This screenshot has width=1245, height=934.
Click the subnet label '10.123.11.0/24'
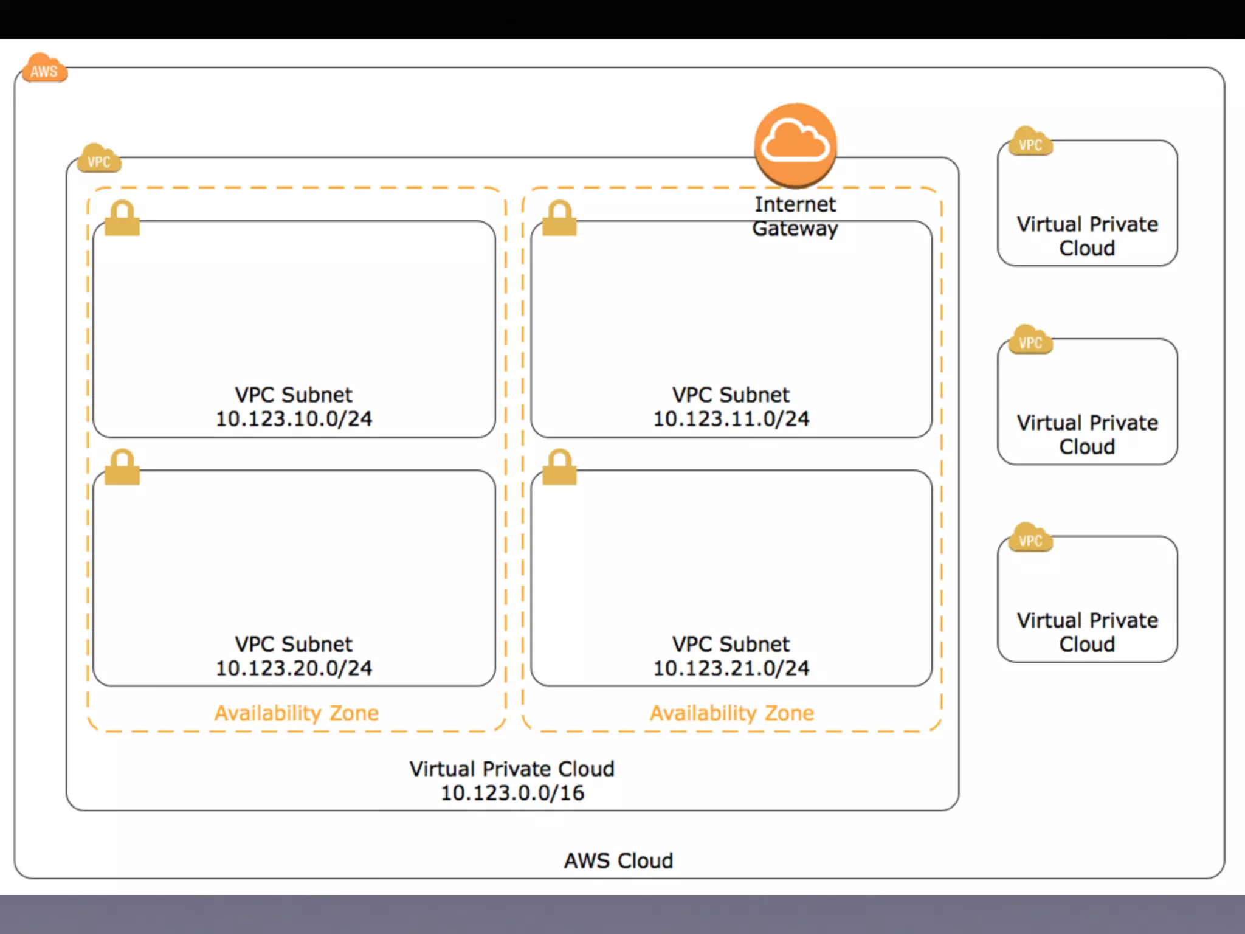[x=731, y=419]
